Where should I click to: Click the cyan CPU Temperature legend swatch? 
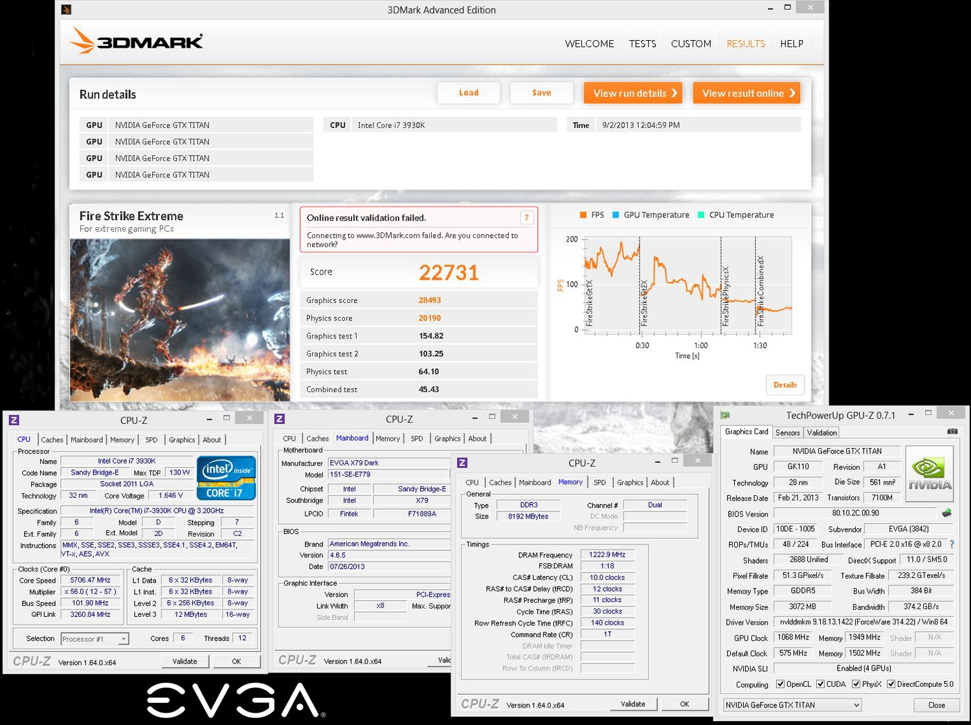tap(701, 215)
